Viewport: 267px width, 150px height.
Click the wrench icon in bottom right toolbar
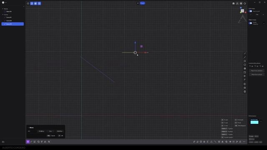(x=237, y=142)
